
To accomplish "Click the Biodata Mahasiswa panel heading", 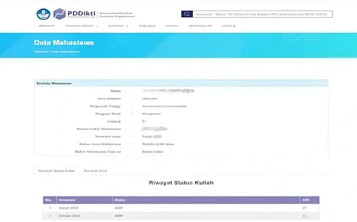I will pyautogui.click(x=54, y=83).
